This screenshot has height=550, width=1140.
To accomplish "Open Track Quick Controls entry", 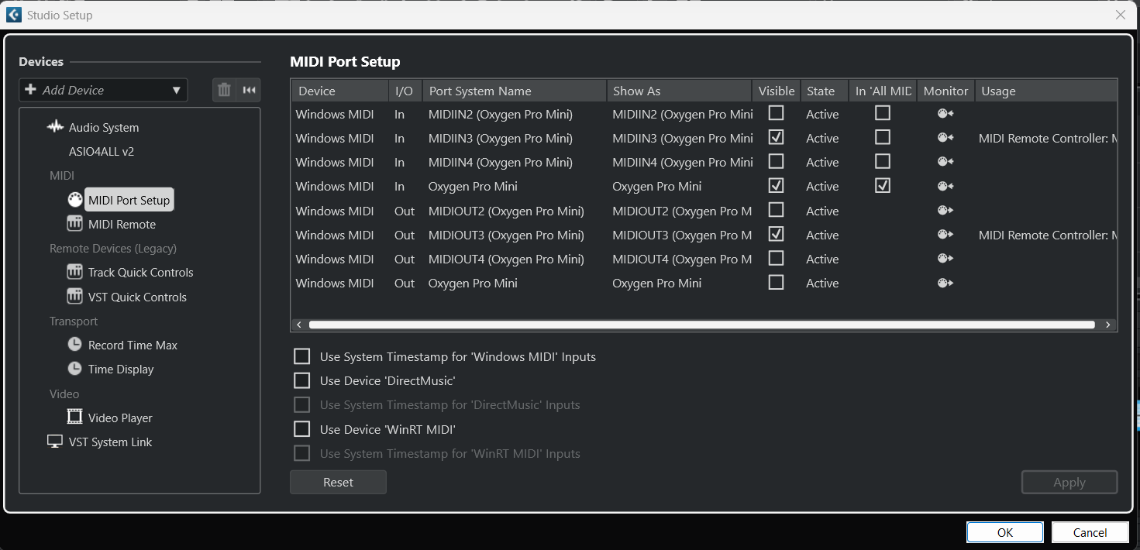I will tap(140, 272).
